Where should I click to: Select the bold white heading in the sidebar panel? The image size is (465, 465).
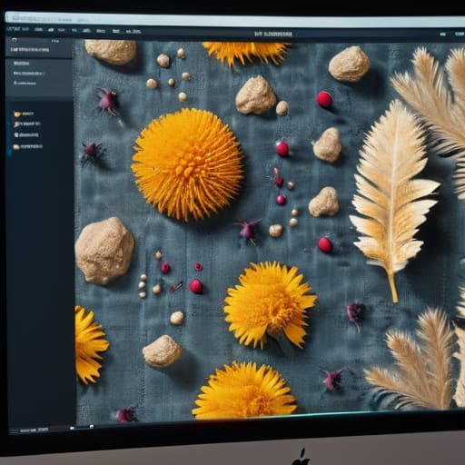coord(30,49)
